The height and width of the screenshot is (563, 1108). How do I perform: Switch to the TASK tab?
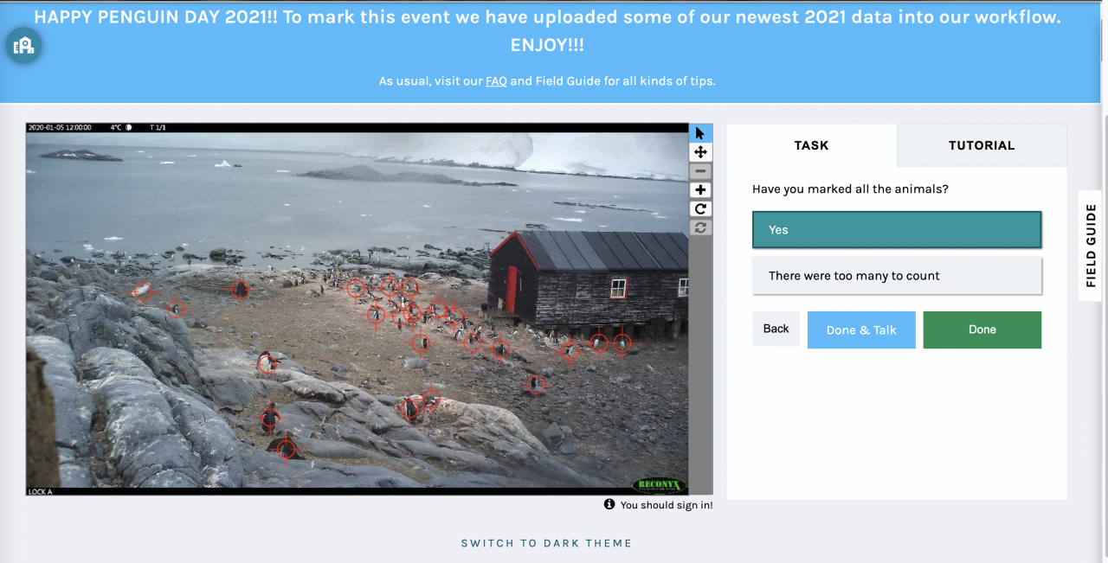click(x=811, y=145)
